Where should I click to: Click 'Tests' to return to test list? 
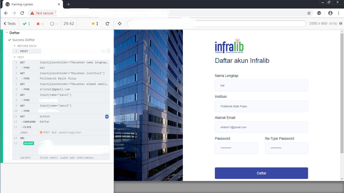point(10,23)
